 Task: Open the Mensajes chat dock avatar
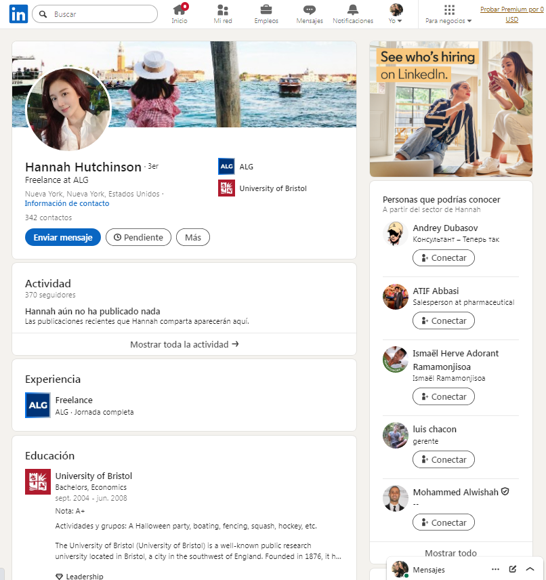tap(400, 569)
